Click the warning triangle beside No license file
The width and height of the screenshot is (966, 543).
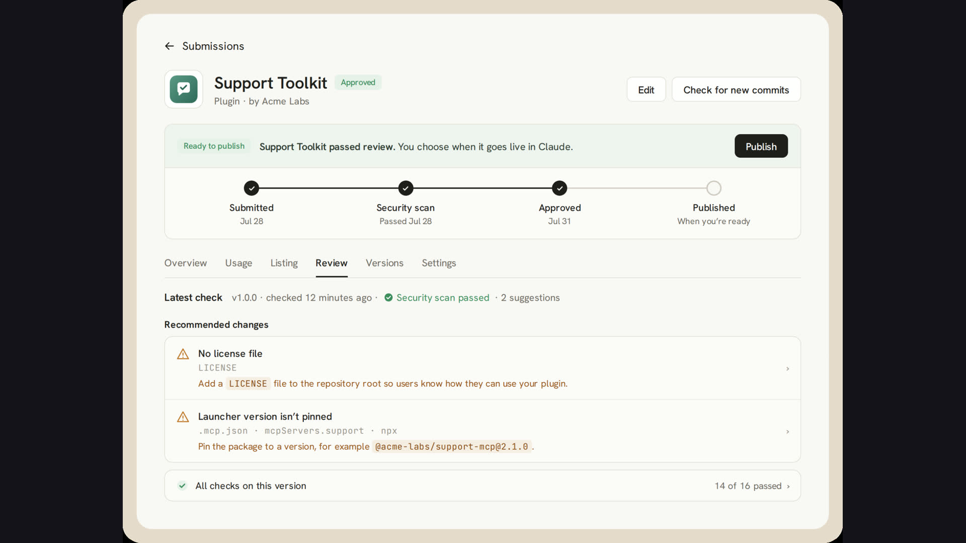183,354
